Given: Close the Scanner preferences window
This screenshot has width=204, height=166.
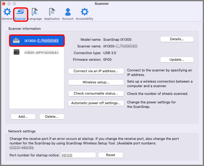Looking at the screenshot, I should coord(4,4).
